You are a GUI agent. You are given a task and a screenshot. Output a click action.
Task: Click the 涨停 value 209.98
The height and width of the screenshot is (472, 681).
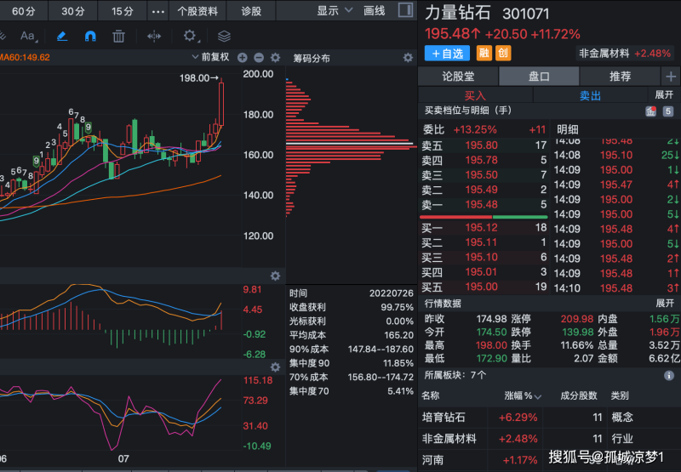pos(577,319)
